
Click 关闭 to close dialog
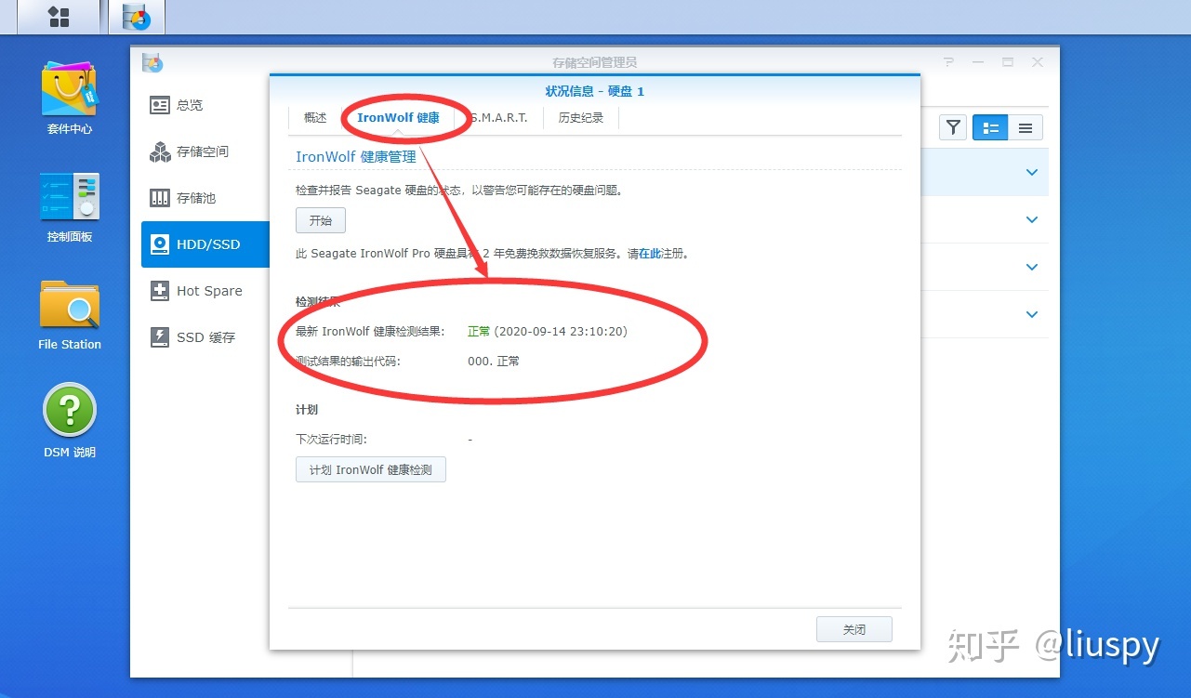[854, 629]
